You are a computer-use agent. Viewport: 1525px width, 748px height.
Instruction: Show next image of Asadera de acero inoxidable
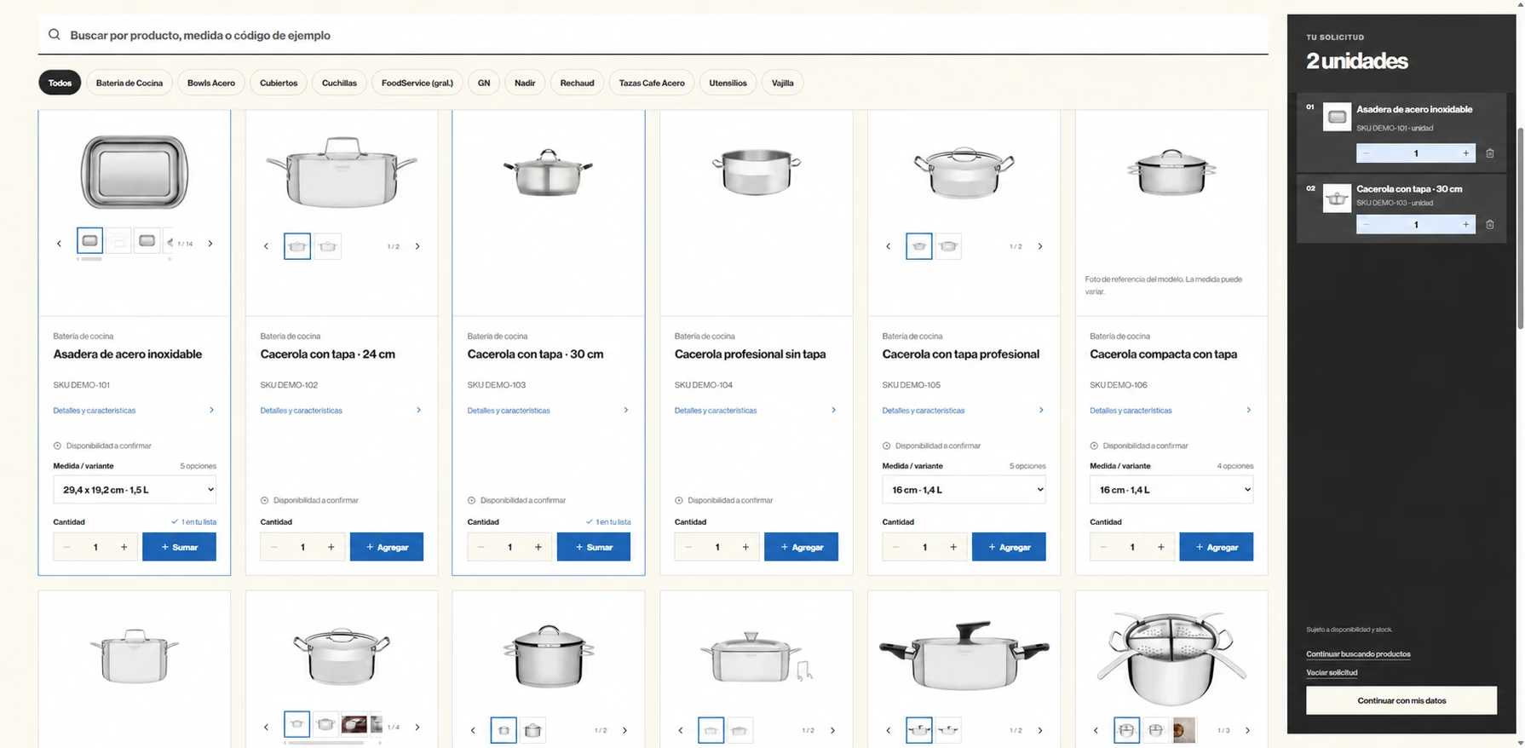[x=210, y=244]
